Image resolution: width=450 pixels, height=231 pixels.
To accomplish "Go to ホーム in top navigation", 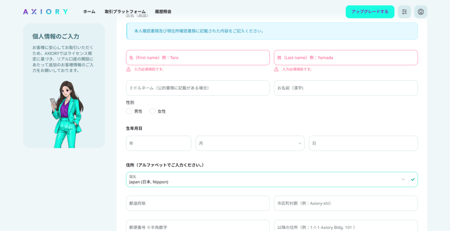I will pyautogui.click(x=89, y=12).
